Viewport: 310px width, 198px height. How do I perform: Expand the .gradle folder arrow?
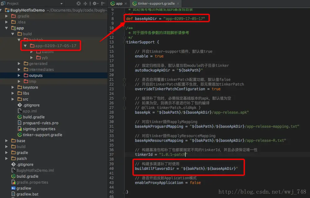(x=7, y=16)
